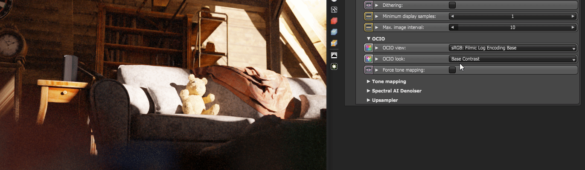Increase Max. image interval with right arrow
The height and width of the screenshot is (170, 585).
573,27
